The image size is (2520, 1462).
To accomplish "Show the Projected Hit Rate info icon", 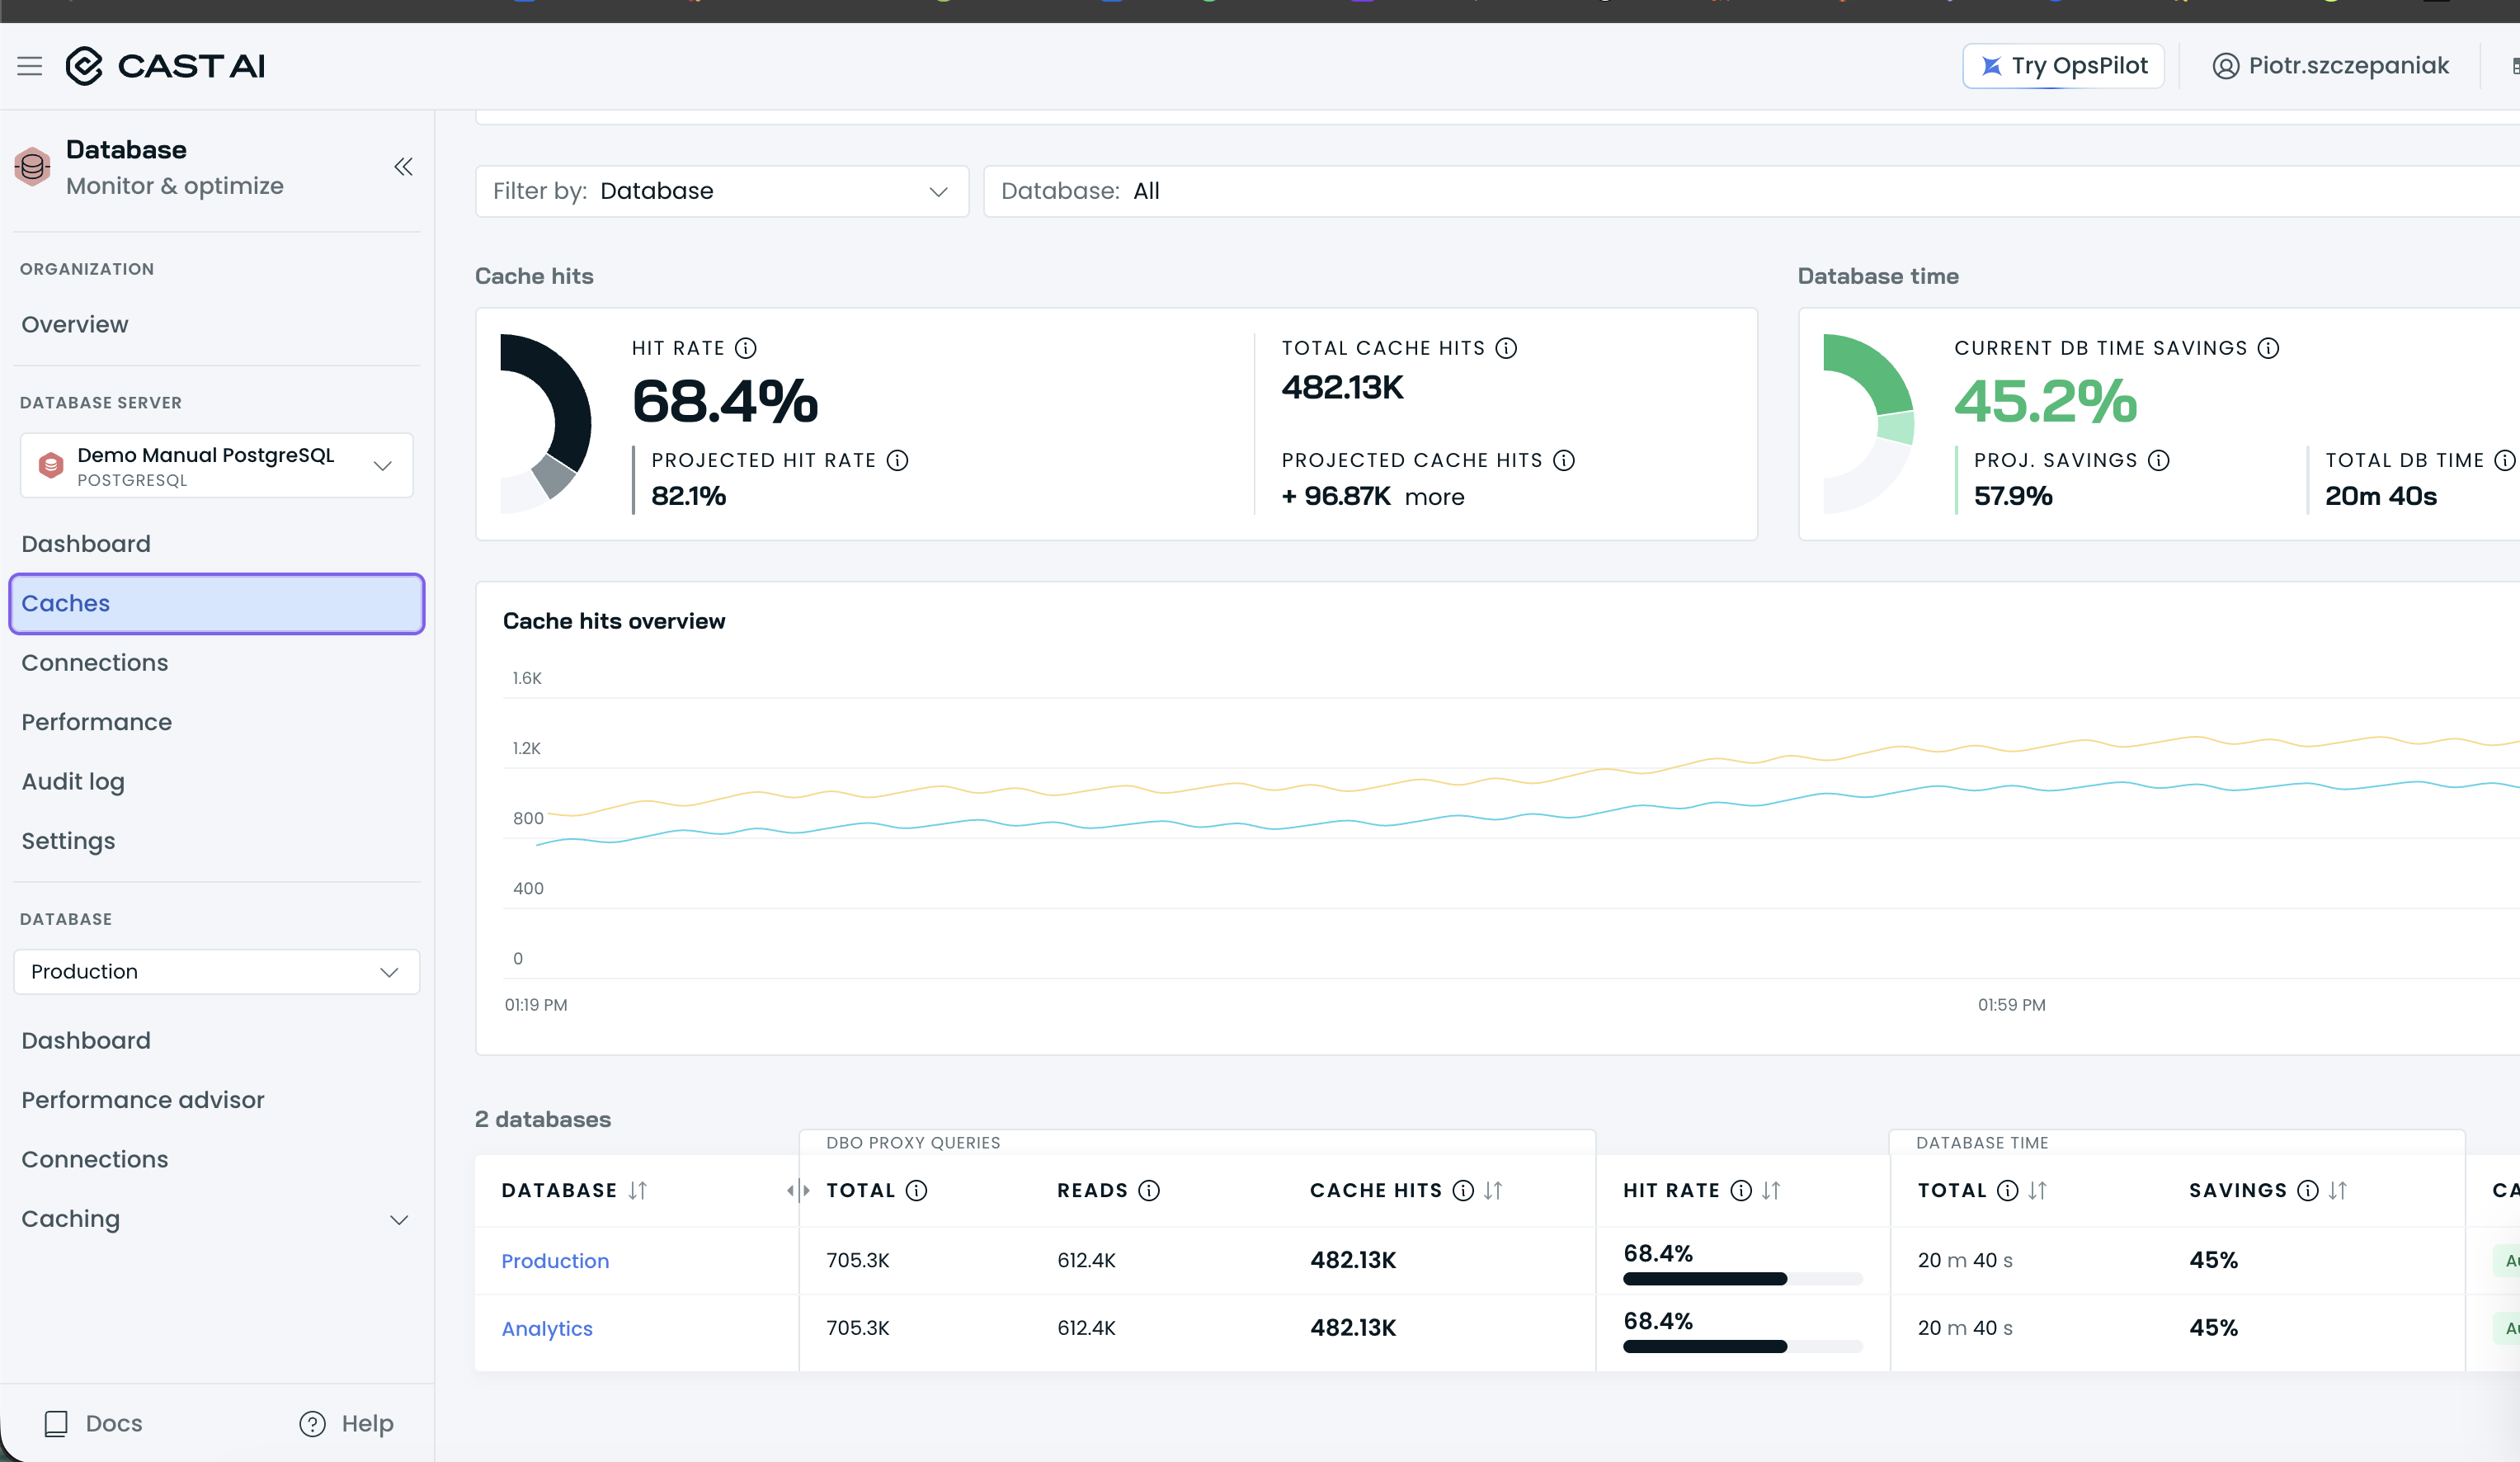I will (898, 460).
